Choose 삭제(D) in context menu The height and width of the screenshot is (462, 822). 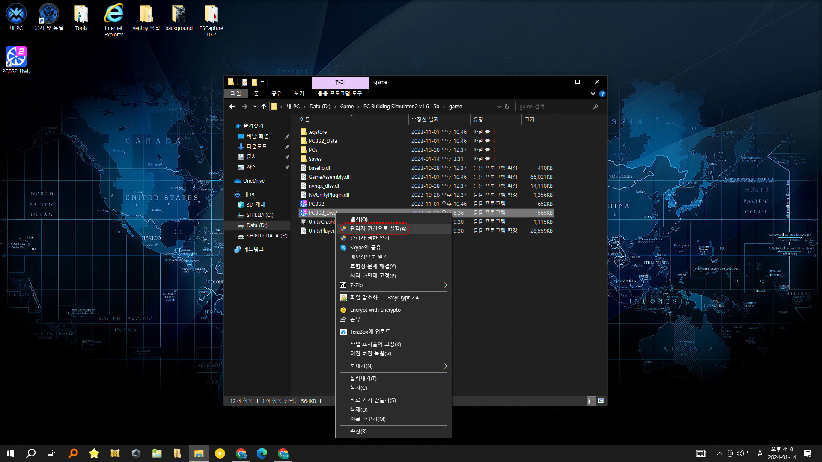click(x=393, y=410)
